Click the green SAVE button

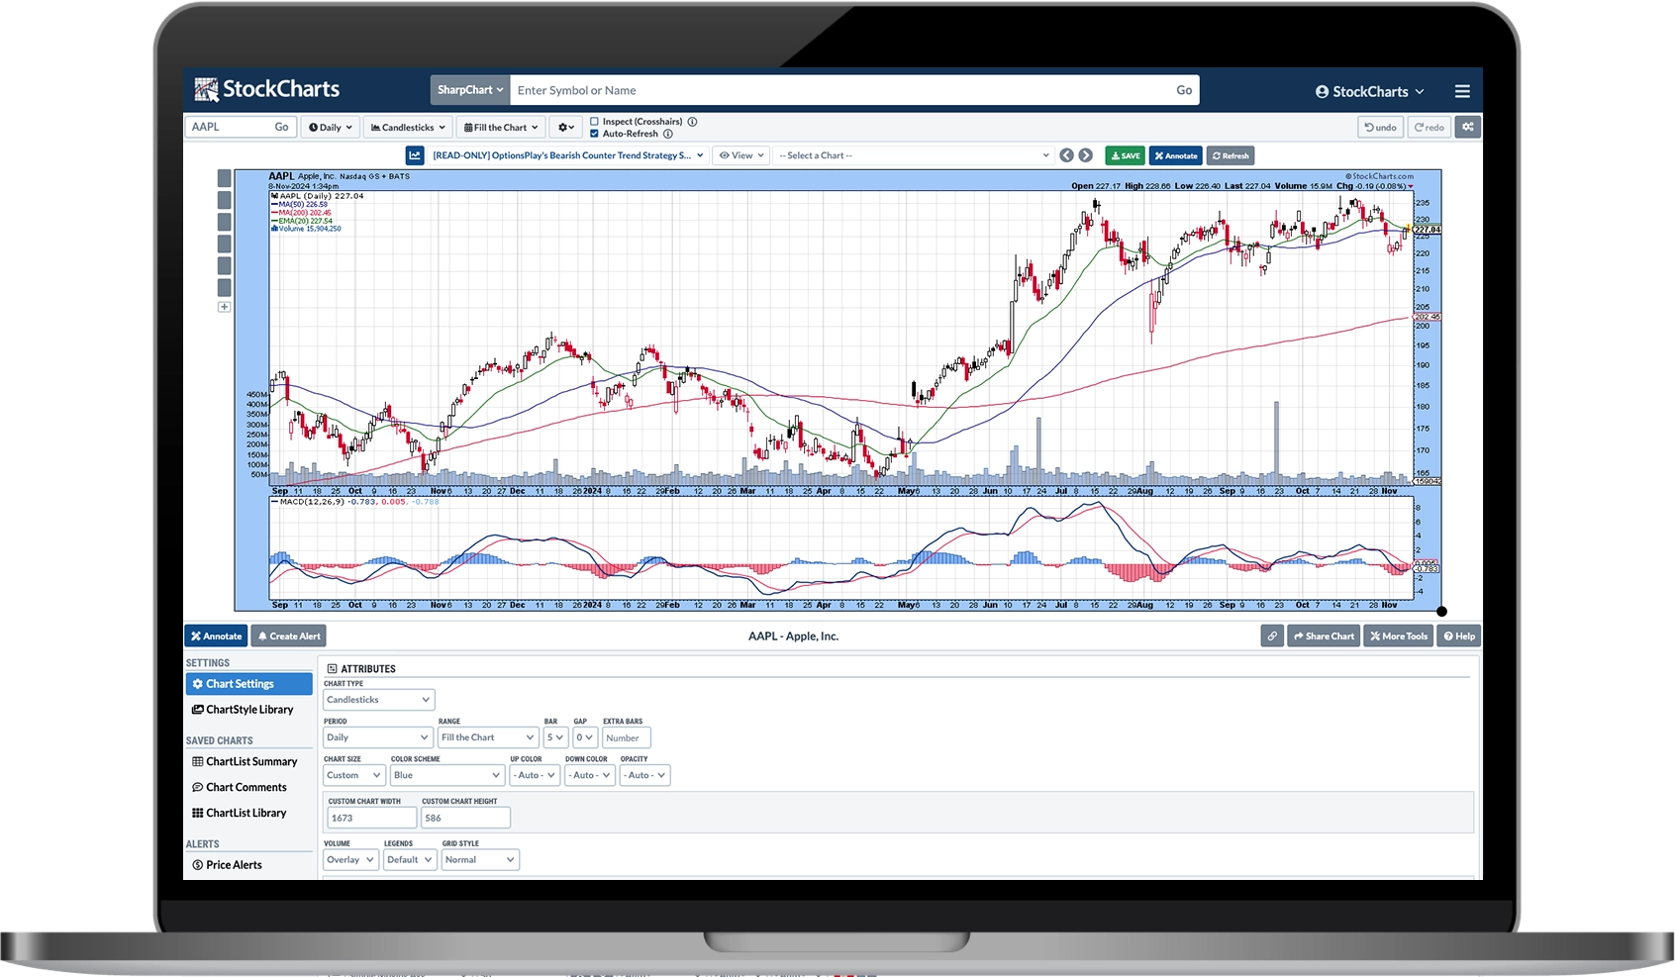[1126, 155]
